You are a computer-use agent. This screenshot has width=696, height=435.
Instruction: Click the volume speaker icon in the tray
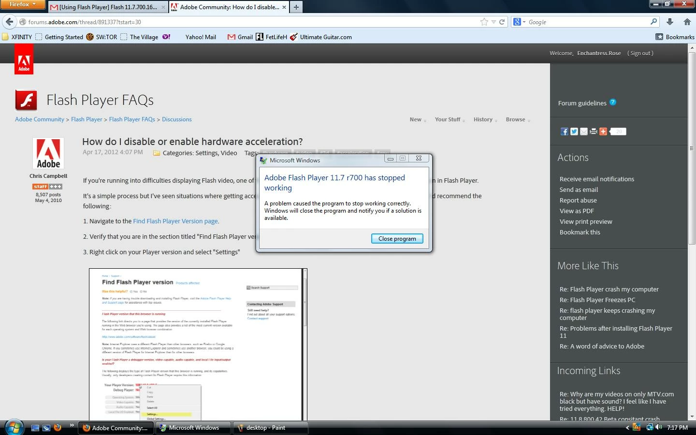[x=659, y=427]
